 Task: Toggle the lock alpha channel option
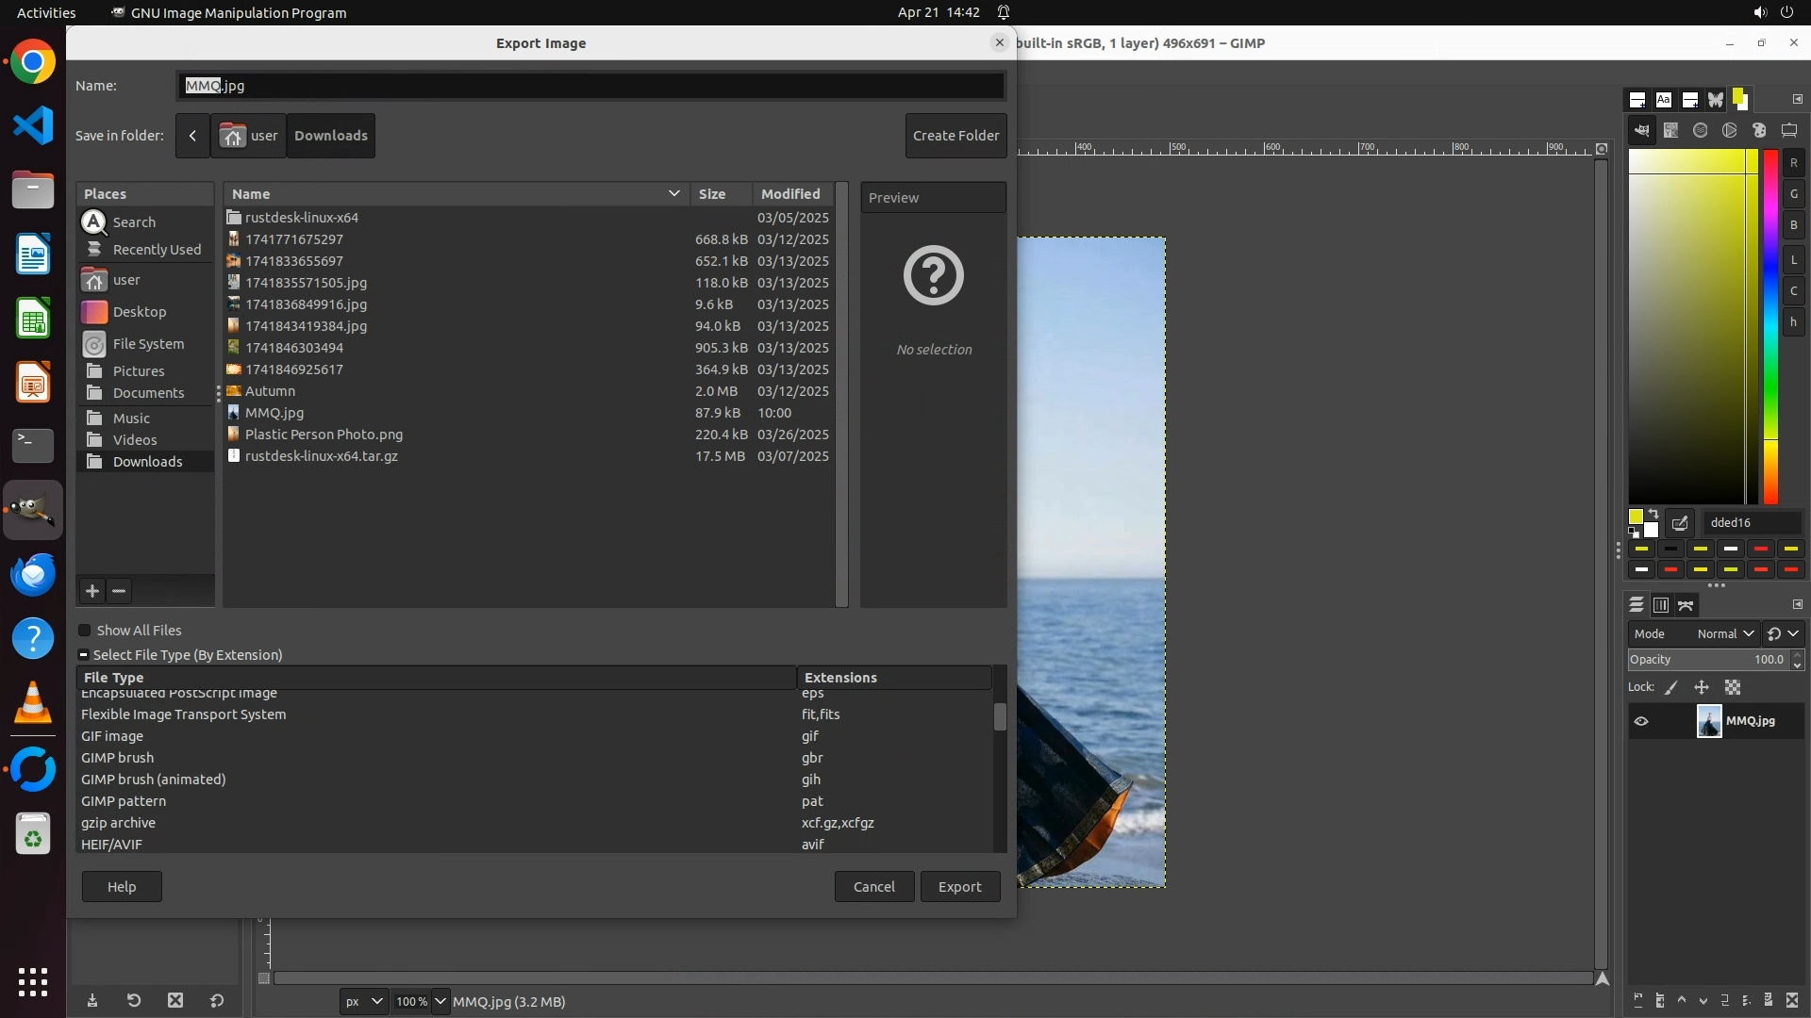(1733, 687)
